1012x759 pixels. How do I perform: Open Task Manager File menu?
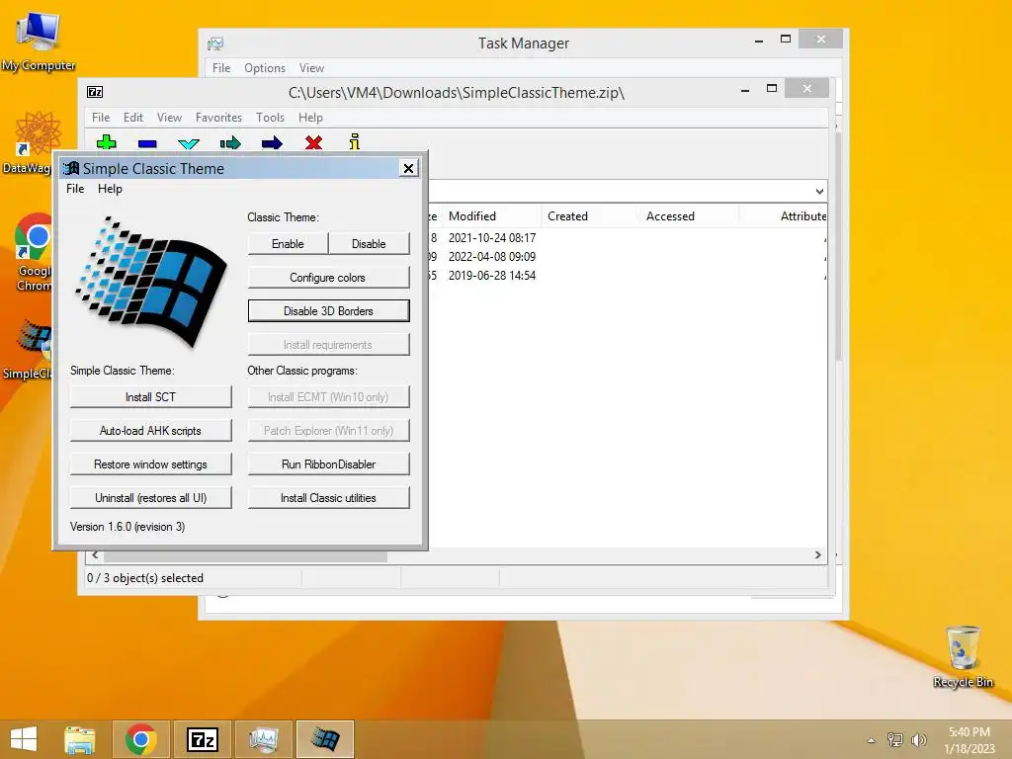click(x=221, y=68)
